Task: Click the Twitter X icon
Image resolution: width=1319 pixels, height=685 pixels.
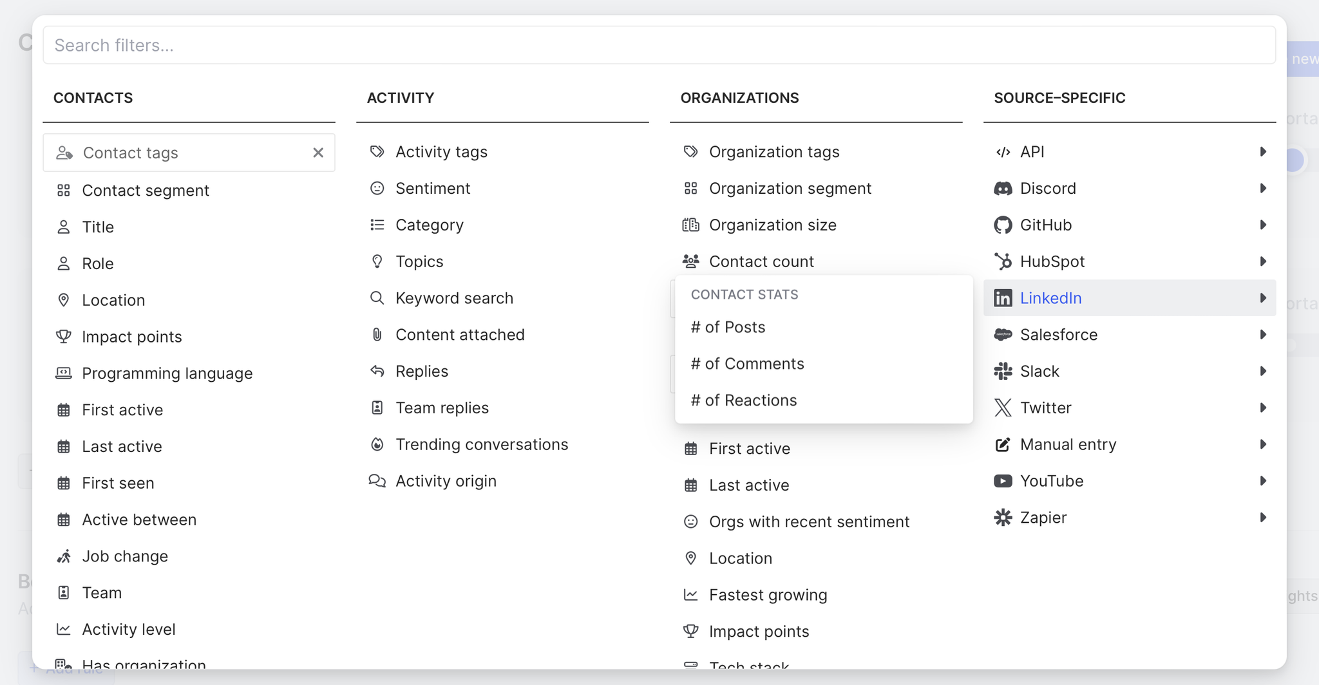Action: (x=1003, y=408)
